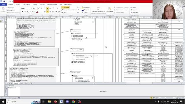Click the fit page to window icon
This screenshot has width=185, height=104.
click(177, 98)
